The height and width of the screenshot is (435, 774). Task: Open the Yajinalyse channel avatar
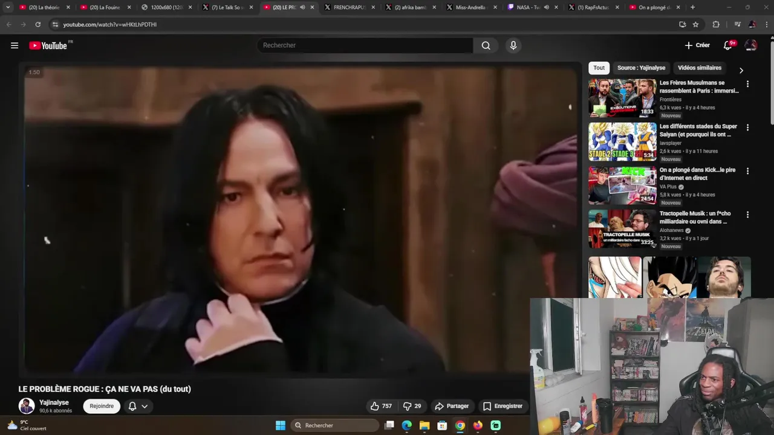click(x=27, y=406)
